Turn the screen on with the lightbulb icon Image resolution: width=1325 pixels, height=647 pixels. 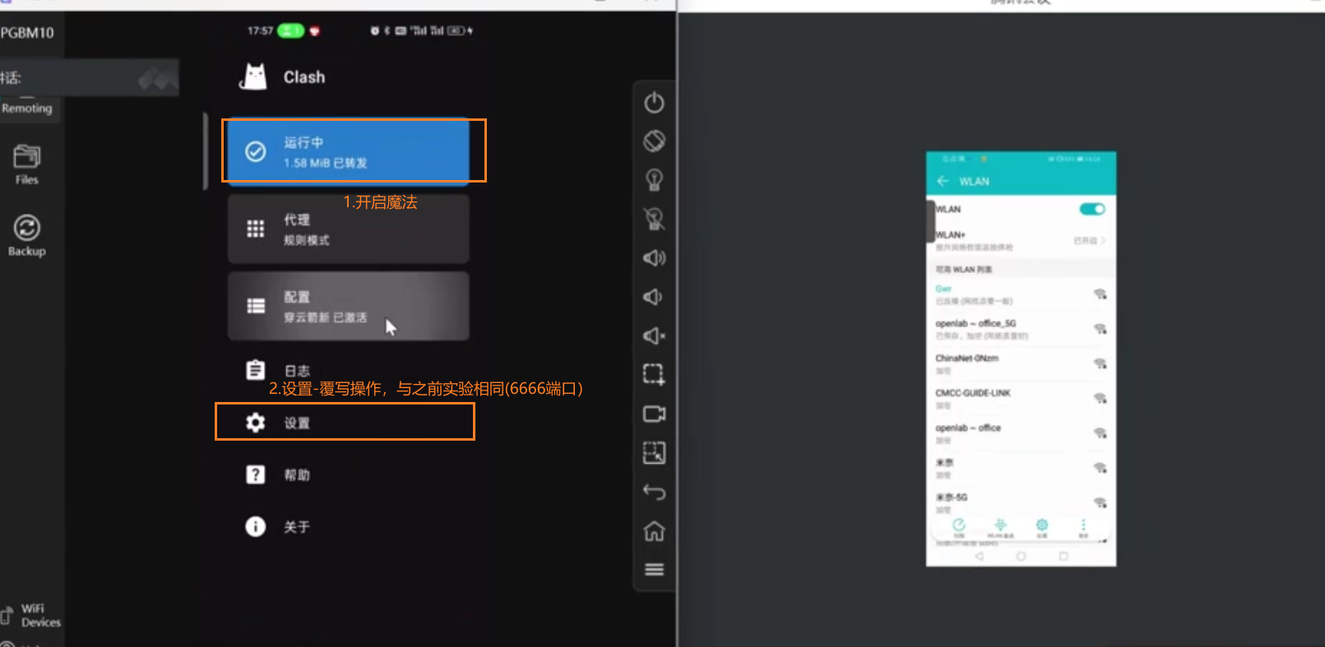654,180
